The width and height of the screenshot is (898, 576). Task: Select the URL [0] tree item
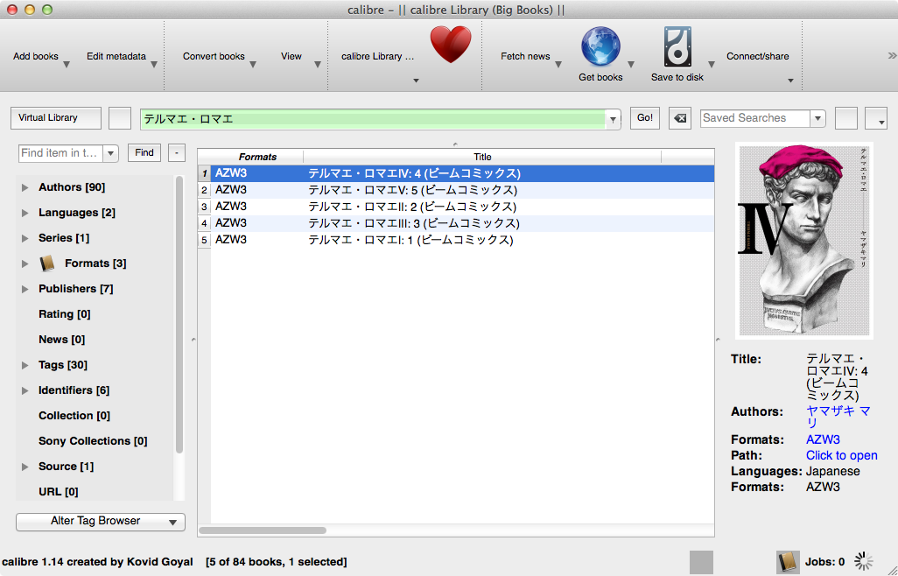click(x=58, y=491)
